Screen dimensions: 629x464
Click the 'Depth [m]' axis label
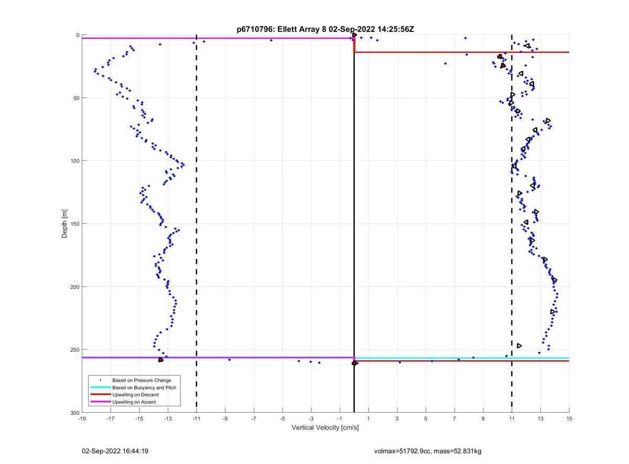(x=64, y=224)
